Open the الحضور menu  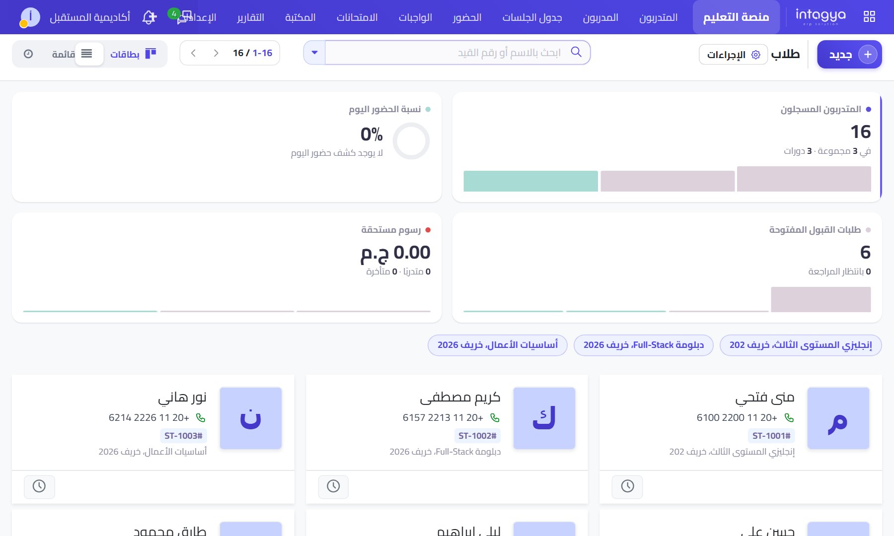(467, 17)
